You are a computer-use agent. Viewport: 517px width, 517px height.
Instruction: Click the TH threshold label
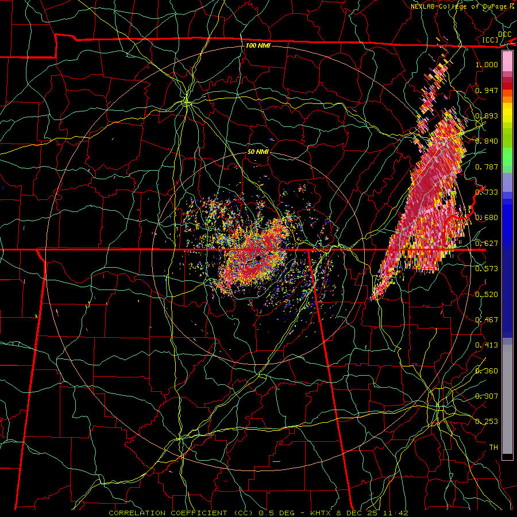tap(493, 447)
